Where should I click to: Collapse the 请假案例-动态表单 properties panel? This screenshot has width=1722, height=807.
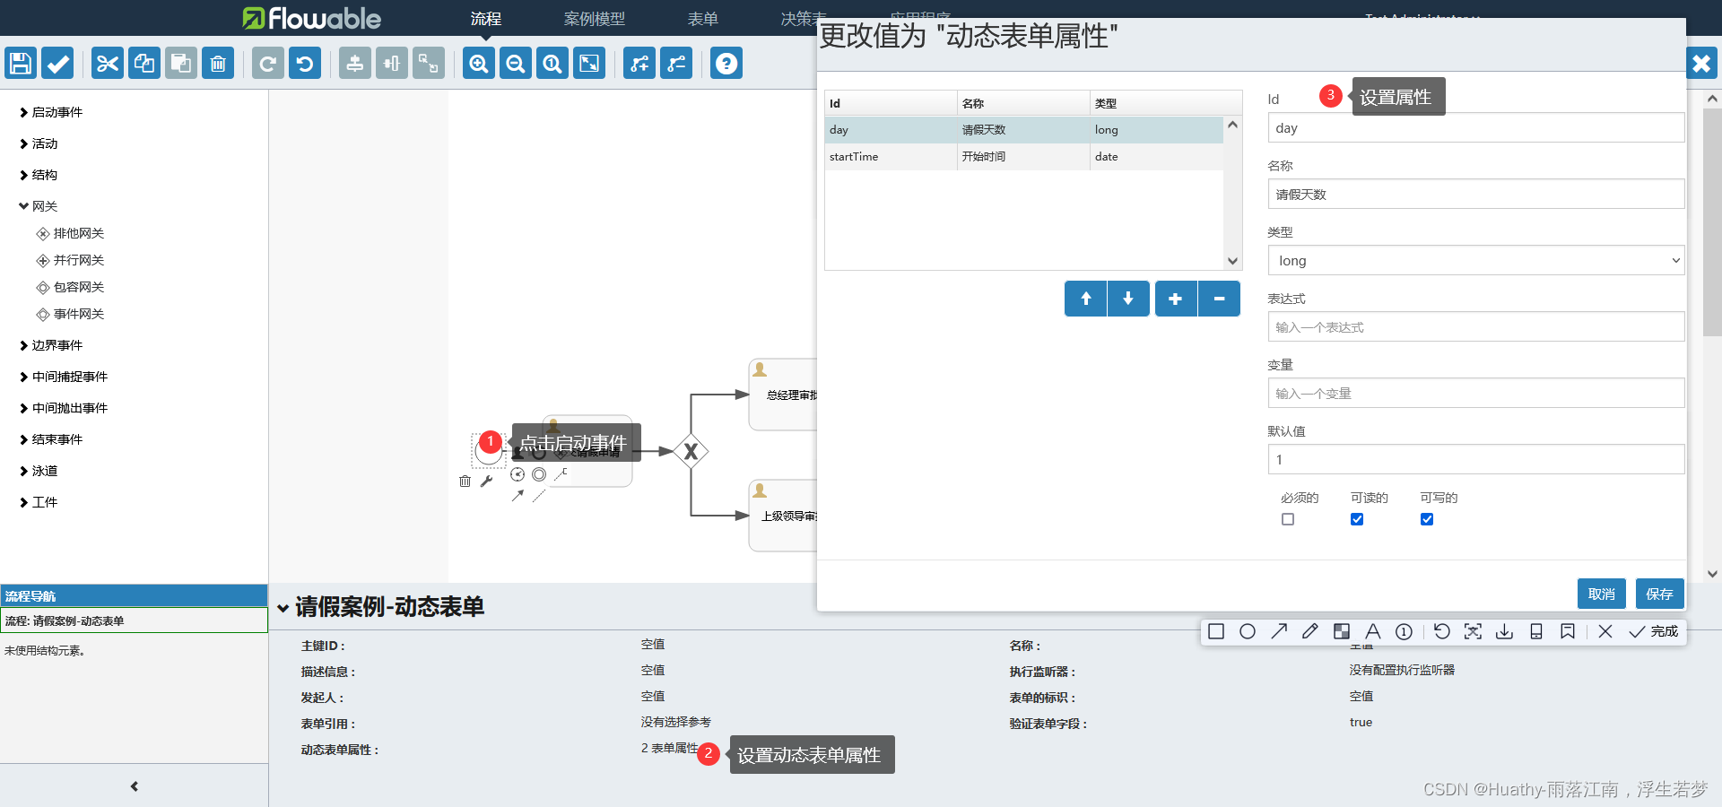tap(283, 608)
